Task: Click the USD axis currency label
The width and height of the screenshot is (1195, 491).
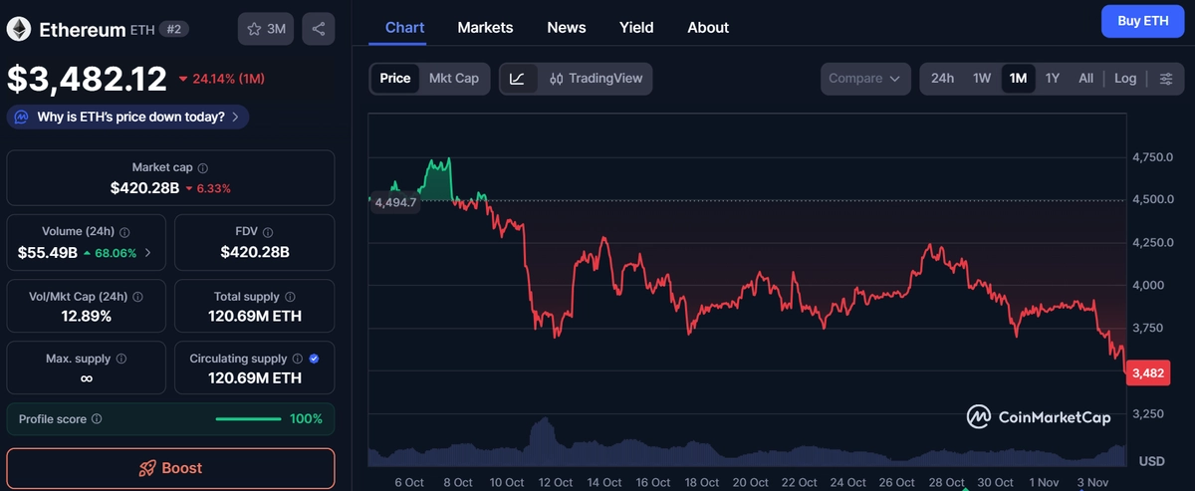Action: pos(1152,462)
